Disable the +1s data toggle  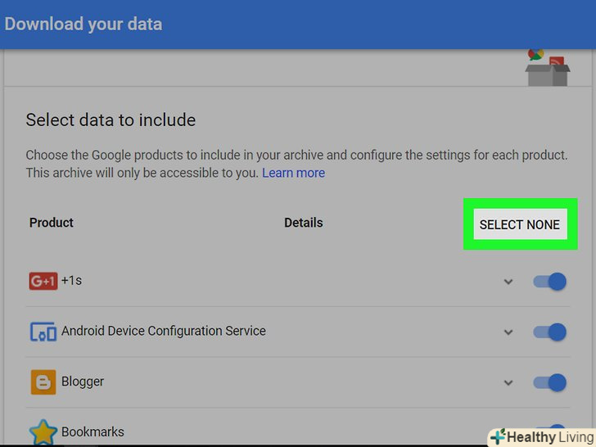coord(549,282)
